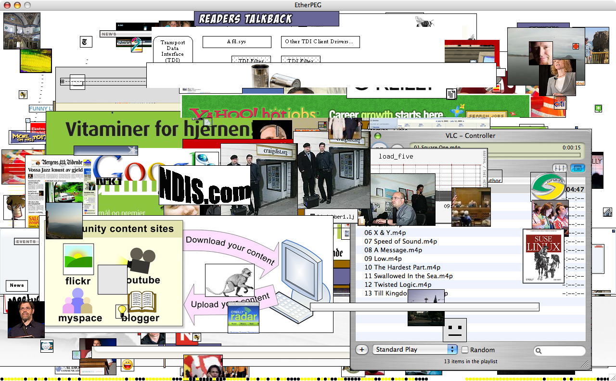Click the Yahoo hotjobs banner
The width and height of the screenshot is (616, 381).
(x=356, y=106)
